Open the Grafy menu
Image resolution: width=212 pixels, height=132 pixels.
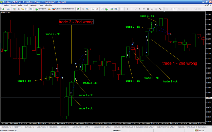tap(26, 5)
